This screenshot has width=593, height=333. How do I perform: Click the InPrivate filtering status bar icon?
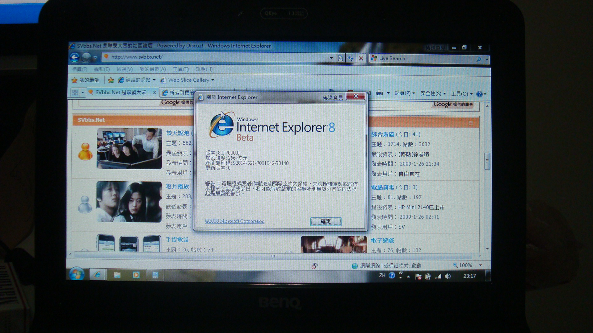click(314, 266)
